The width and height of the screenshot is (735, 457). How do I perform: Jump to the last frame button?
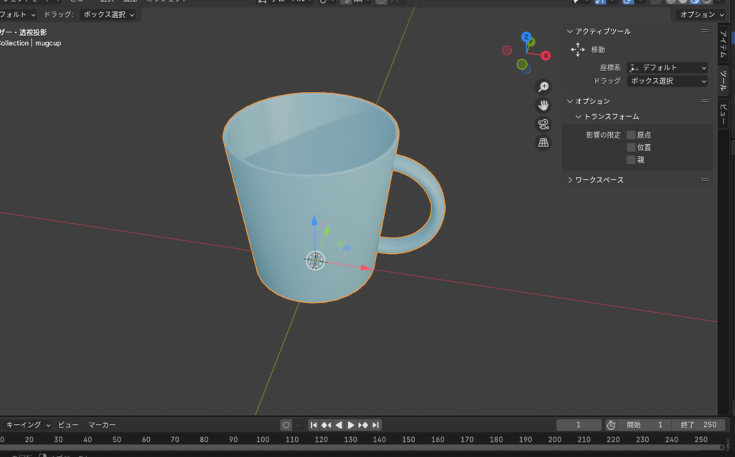coord(376,425)
